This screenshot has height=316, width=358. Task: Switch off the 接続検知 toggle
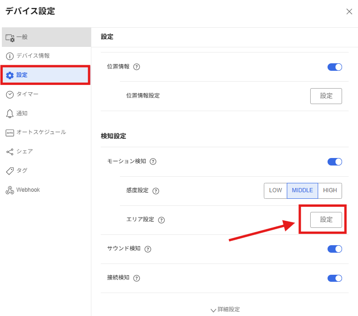pos(335,278)
